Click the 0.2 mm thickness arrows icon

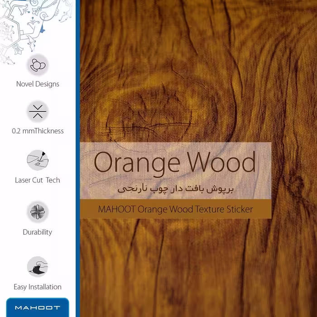pos(38,111)
